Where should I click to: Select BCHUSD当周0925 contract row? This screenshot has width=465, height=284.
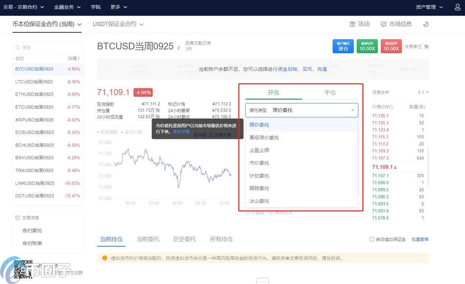coord(48,145)
